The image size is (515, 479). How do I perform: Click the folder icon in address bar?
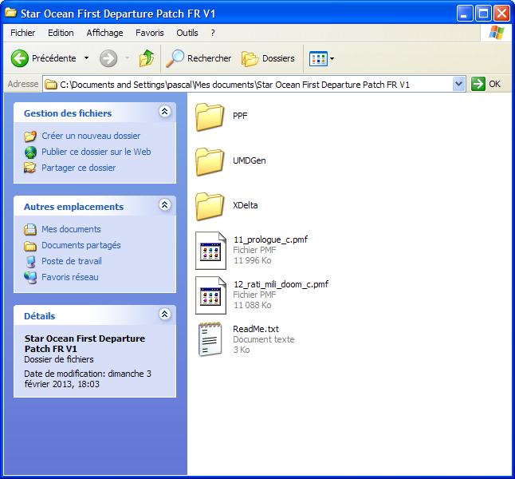tap(51, 85)
